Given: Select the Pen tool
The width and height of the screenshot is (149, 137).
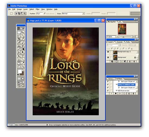Looking at the screenshot, I should pyautogui.click(x=19, y=59).
